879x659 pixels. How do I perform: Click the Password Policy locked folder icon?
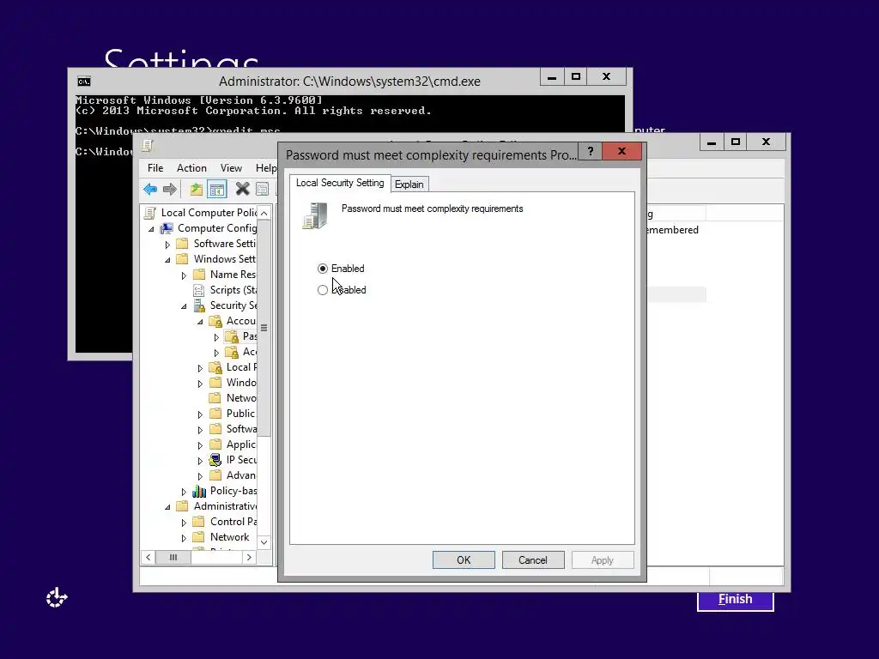click(232, 336)
